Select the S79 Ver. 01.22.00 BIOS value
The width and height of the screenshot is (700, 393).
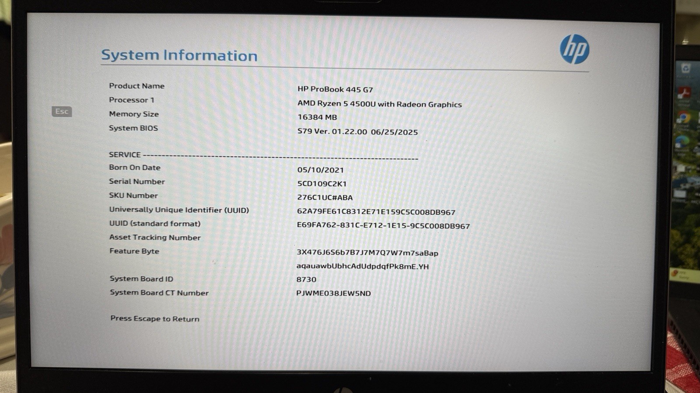tap(357, 131)
